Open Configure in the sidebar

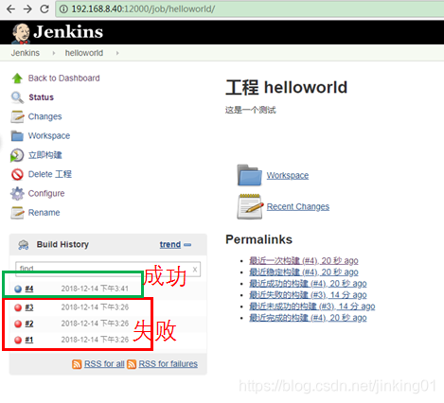[x=46, y=194]
